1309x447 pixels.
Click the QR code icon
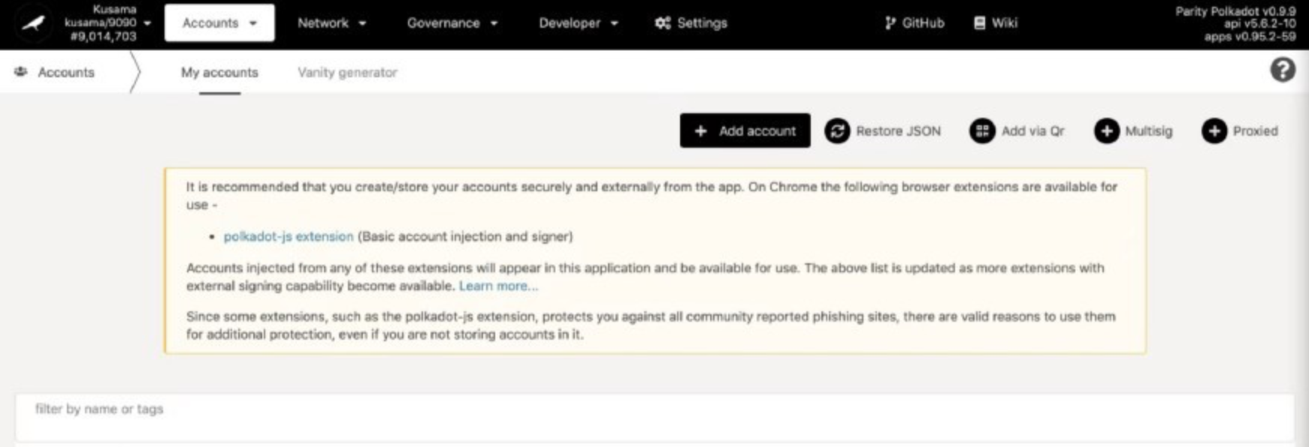point(982,130)
